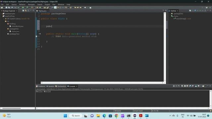
Task: Click Open Console icon
Action: (203, 86)
